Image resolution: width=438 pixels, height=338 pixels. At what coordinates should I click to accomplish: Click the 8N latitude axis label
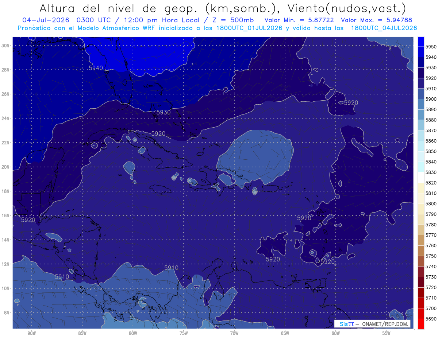coord(7,312)
